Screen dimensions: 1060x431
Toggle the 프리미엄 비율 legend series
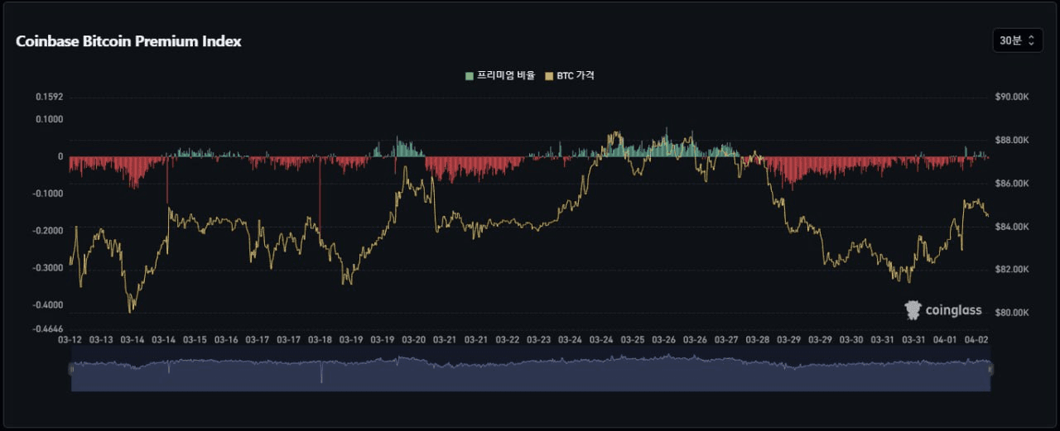pos(499,75)
